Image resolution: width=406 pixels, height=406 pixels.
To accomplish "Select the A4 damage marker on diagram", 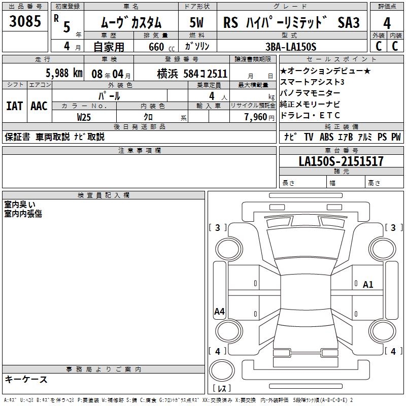I will point(219,312).
